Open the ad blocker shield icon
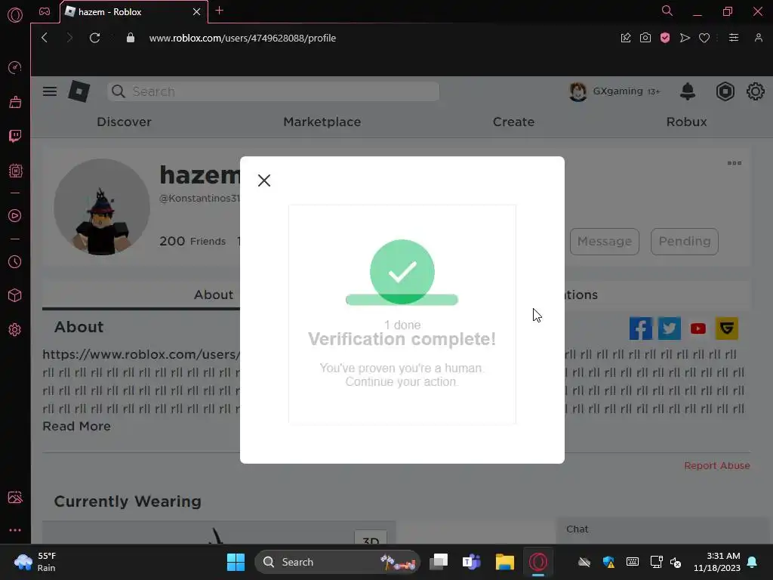This screenshot has width=773, height=580. pos(665,38)
